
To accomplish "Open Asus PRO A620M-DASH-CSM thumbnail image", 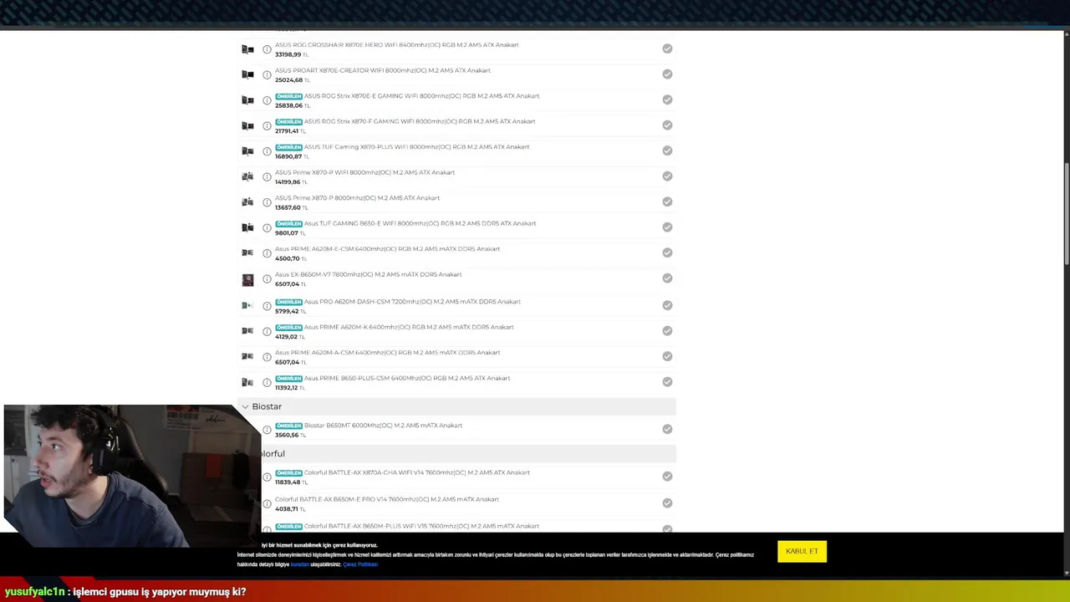I will point(247,305).
